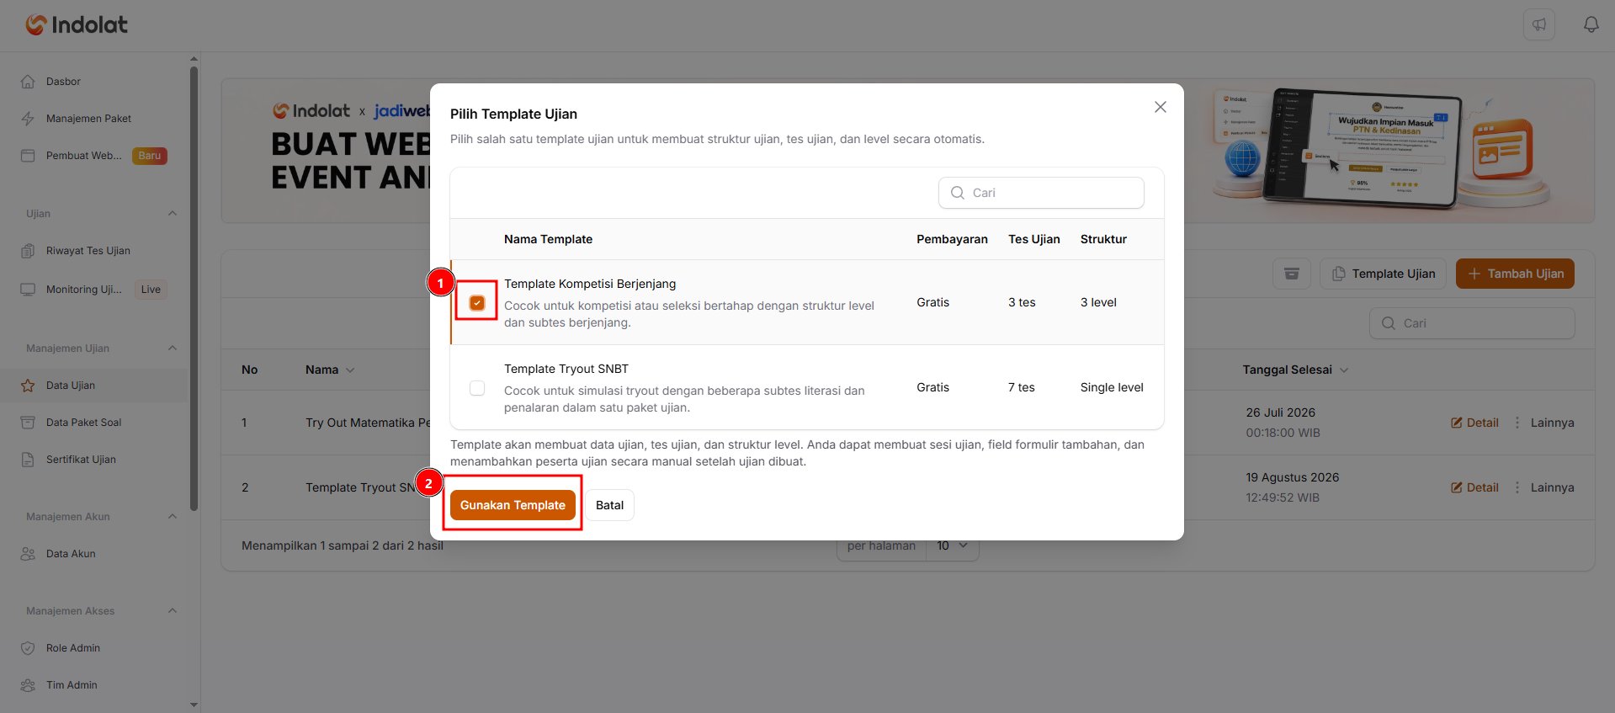Click the Indolat logo
The image size is (1615, 713).
(x=77, y=25)
